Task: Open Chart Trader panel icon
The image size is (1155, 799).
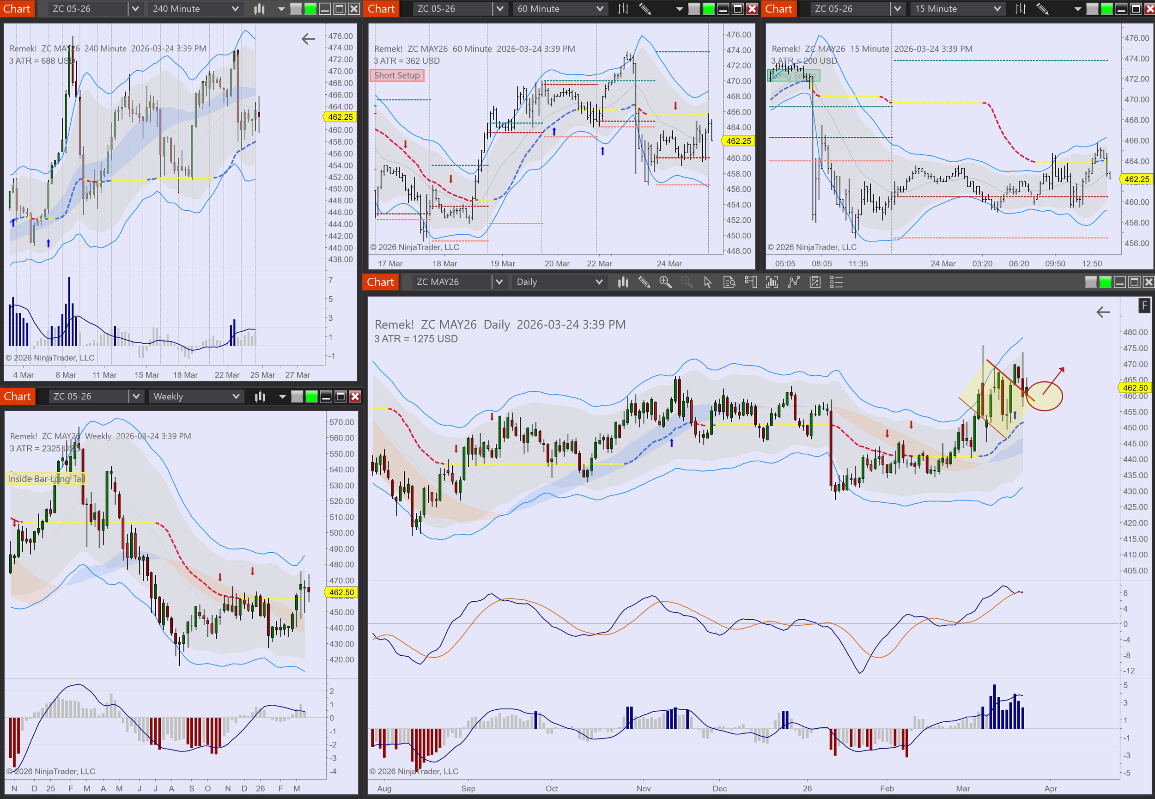Action: click(x=750, y=282)
